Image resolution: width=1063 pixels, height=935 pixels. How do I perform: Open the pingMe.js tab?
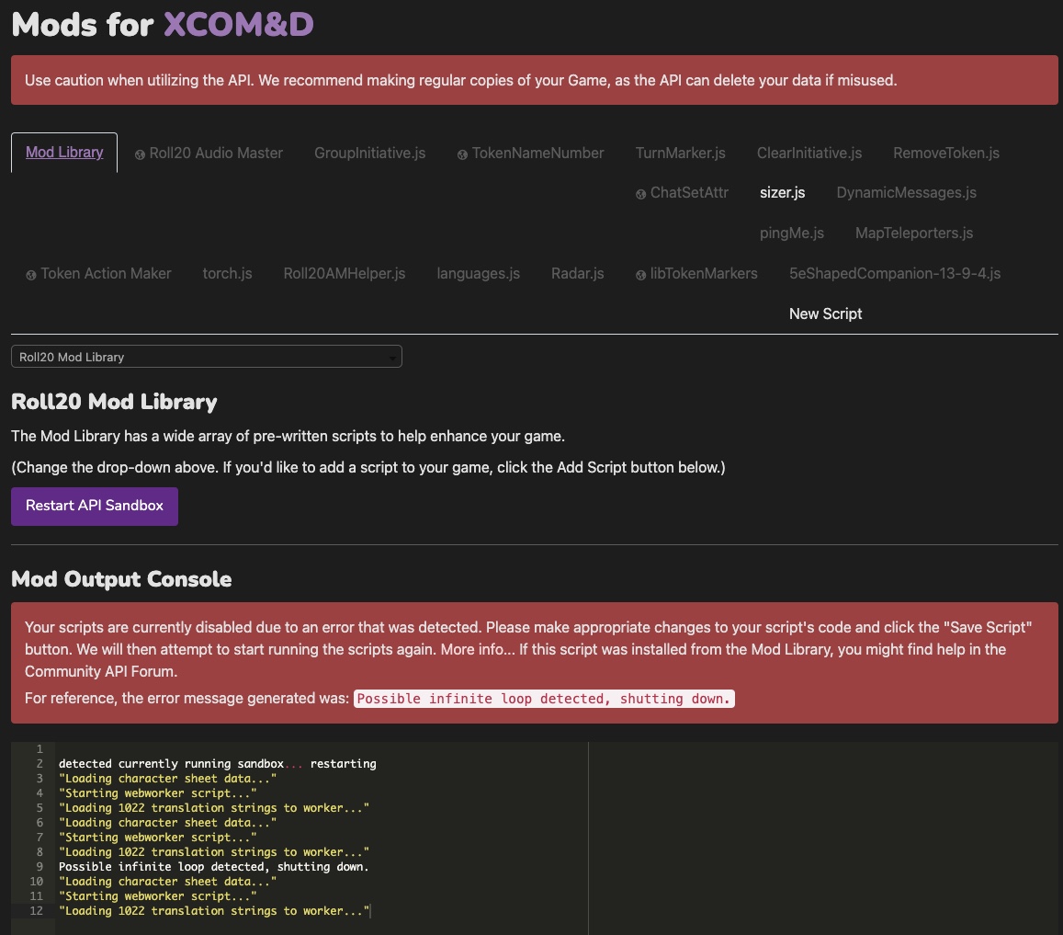tap(792, 234)
